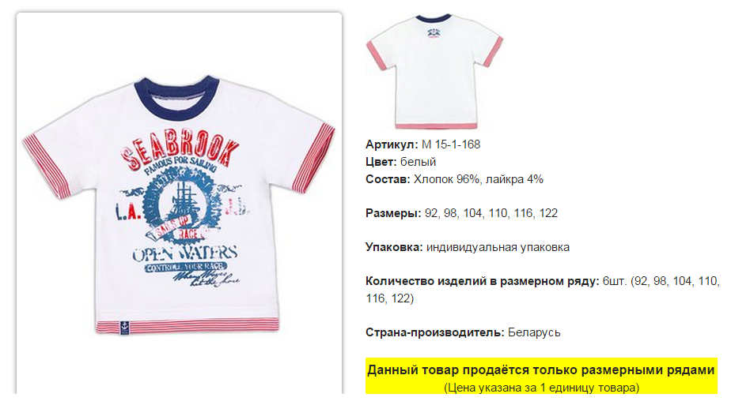Image resolution: width=731 pixels, height=405 pixels.
Task: Click the CONTROLL YOUR RACE banner print
Action: pos(186,268)
